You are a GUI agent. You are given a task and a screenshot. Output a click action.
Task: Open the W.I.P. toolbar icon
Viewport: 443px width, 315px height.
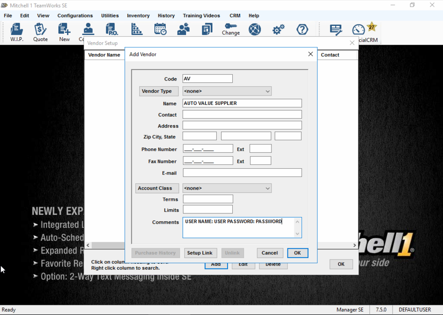coord(17,32)
